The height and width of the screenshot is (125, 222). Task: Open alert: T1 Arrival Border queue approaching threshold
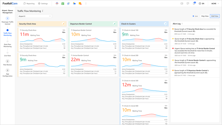(195, 63)
